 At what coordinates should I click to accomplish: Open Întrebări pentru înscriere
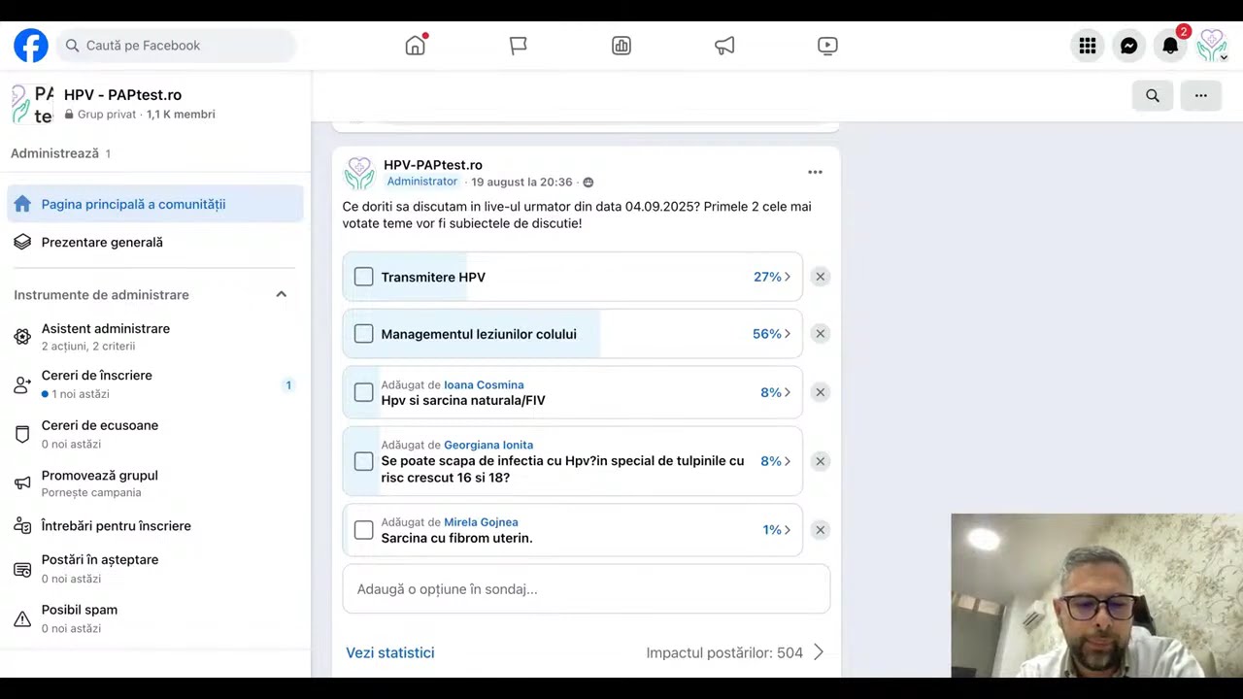click(155, 525)
